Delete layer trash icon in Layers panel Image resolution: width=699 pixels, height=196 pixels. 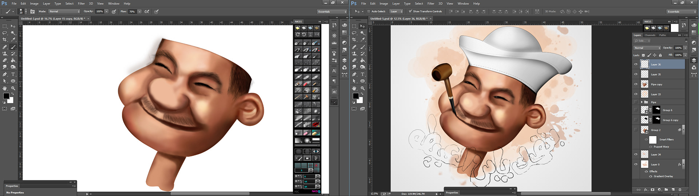click(x=680, y=189)
